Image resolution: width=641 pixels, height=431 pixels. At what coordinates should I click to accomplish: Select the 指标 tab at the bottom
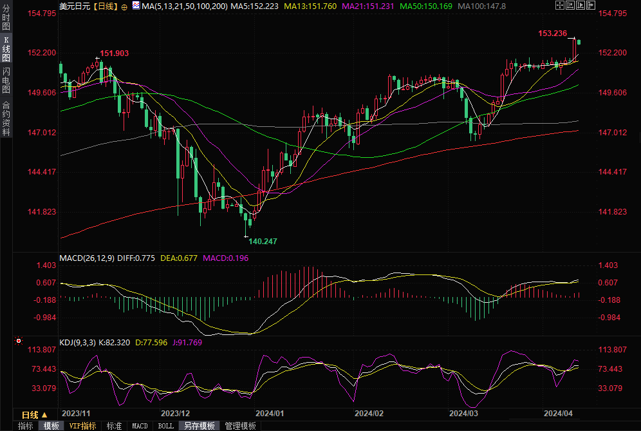[x=26, y=426]
